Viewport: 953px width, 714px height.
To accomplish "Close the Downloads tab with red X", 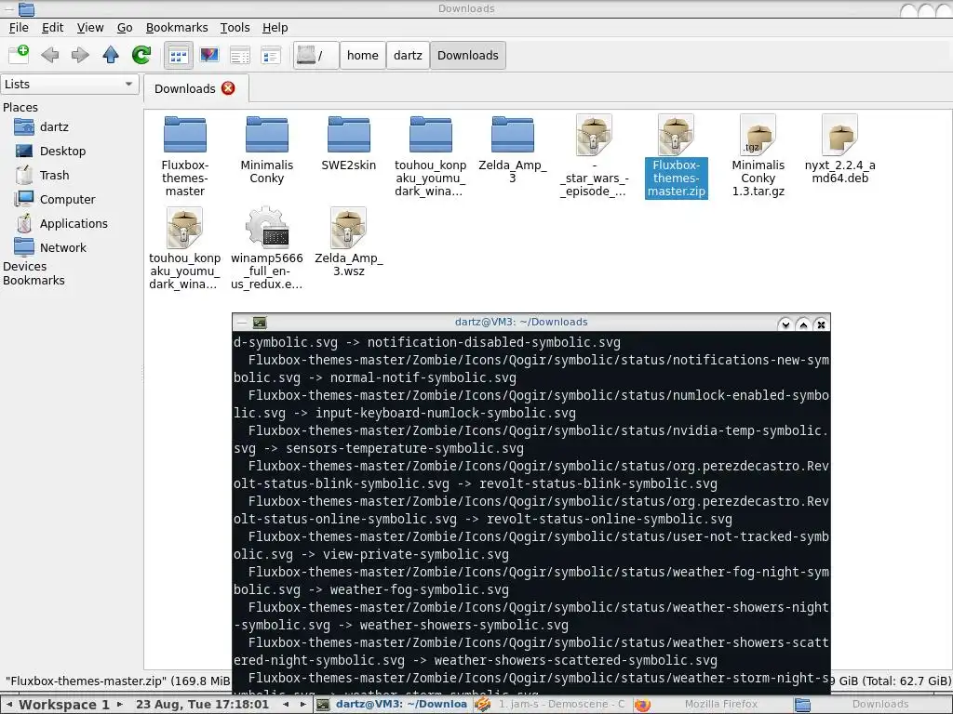I will coord(229,88).
